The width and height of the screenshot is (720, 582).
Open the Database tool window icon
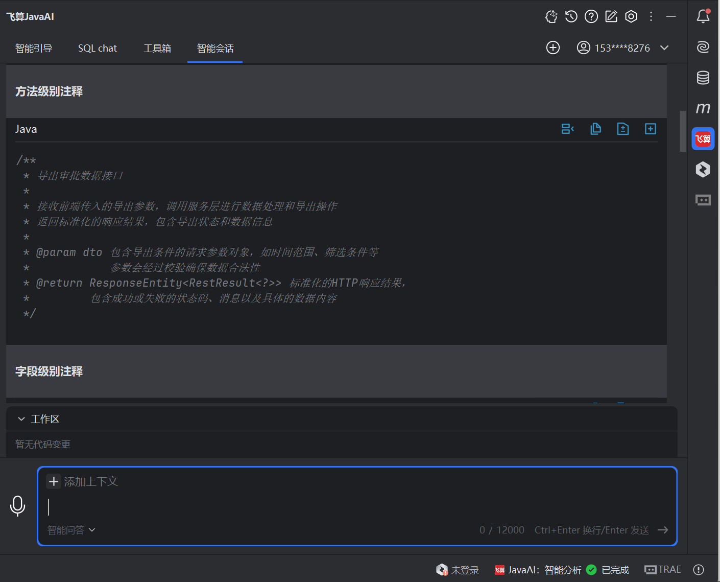point(703,78)
